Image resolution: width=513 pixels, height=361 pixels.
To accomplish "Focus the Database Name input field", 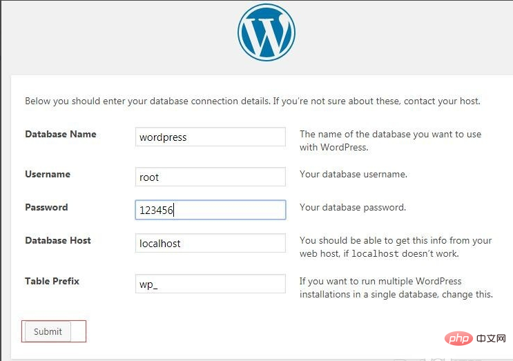I will tap(211, 137).
